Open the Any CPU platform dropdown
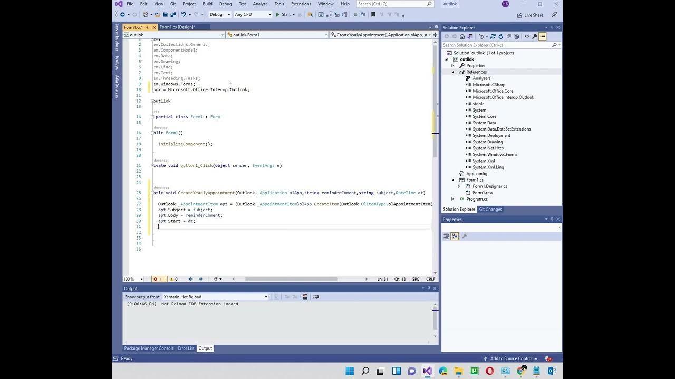This screenshot has height=379, width=675. tap(252, 15)
